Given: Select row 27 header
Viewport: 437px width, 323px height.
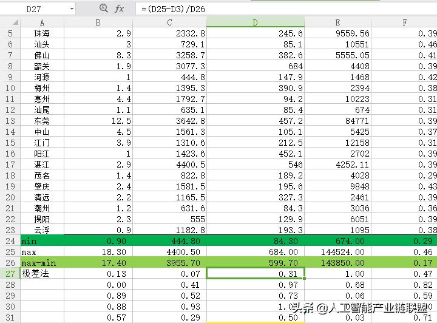Looking at the screenshot, I should tap(10, 273).
